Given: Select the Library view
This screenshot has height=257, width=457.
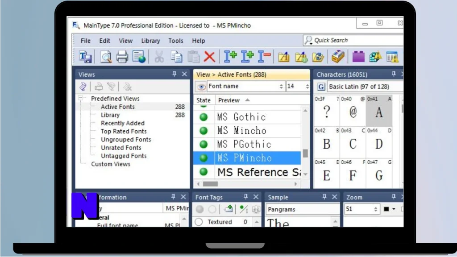Looking at the screenshot, I should click(x=110, y=115).
